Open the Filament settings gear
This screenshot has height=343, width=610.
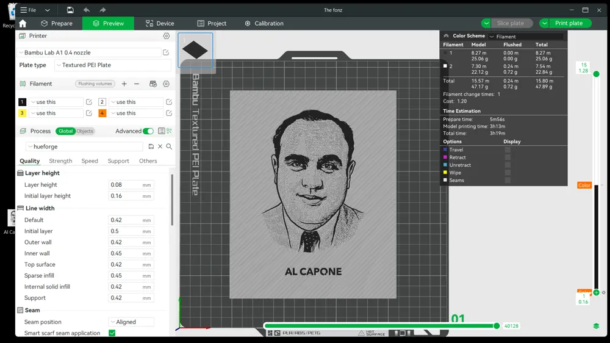[x=166, y=84]
